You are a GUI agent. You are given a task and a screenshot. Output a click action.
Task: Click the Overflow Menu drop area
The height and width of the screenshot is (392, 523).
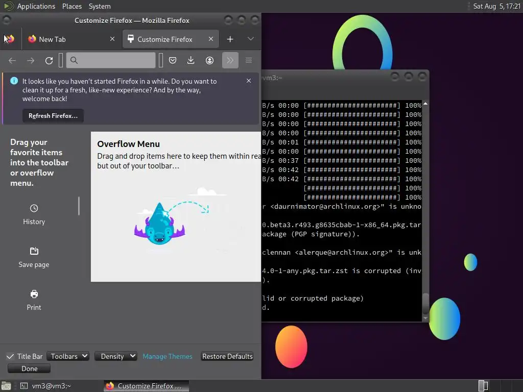click(x=176, y=207)
